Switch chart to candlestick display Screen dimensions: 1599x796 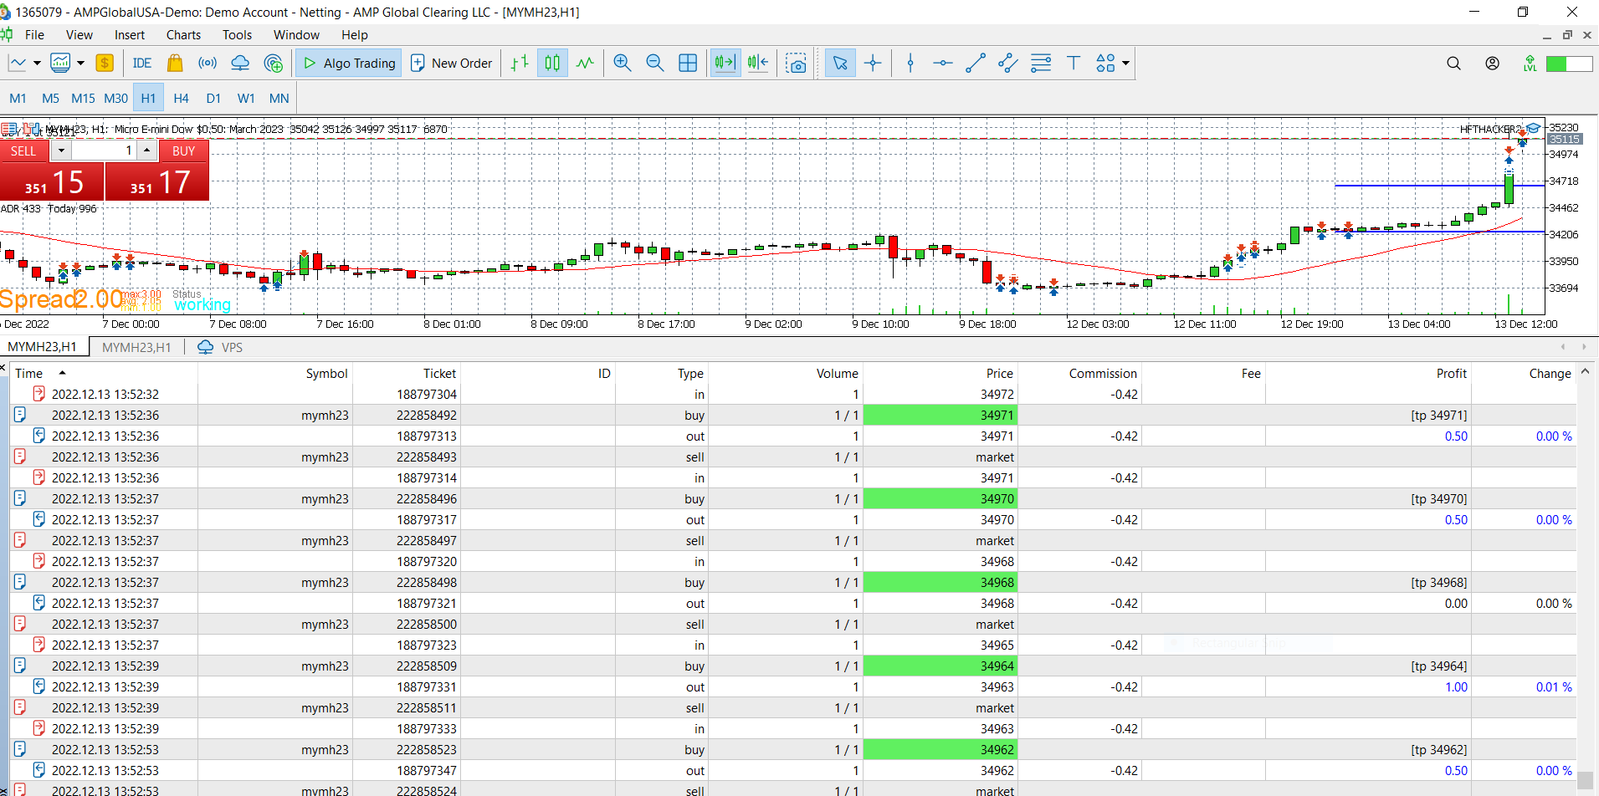[552, 64]
